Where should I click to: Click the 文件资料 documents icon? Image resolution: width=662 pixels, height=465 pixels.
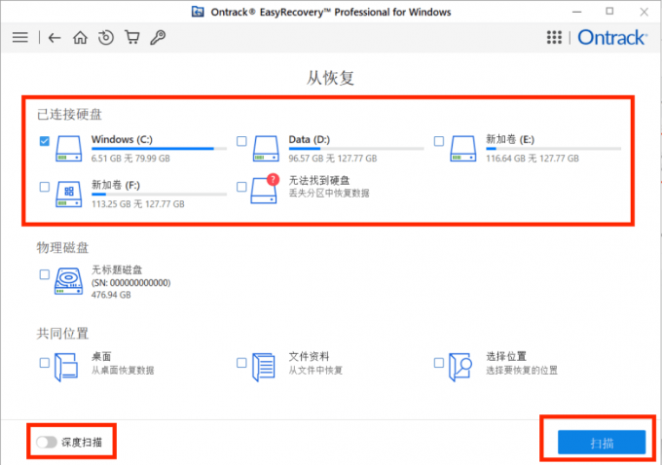(x=264, y=367)
